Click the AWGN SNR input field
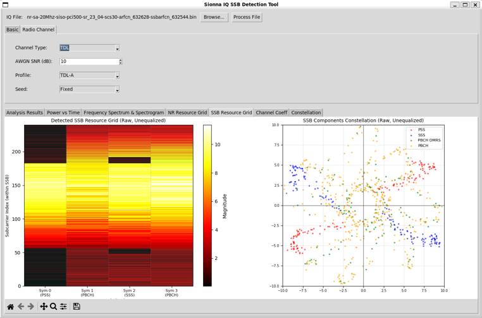Image resolution: width=482 pixels, height=318 pixels. (89, 62)
